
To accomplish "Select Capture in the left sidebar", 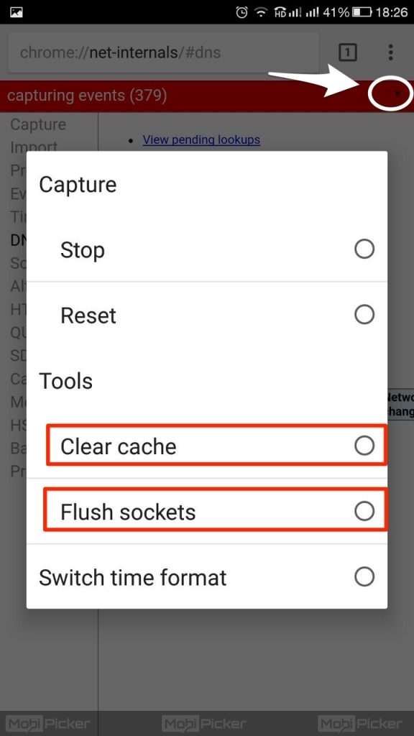I will pos(38,124).
